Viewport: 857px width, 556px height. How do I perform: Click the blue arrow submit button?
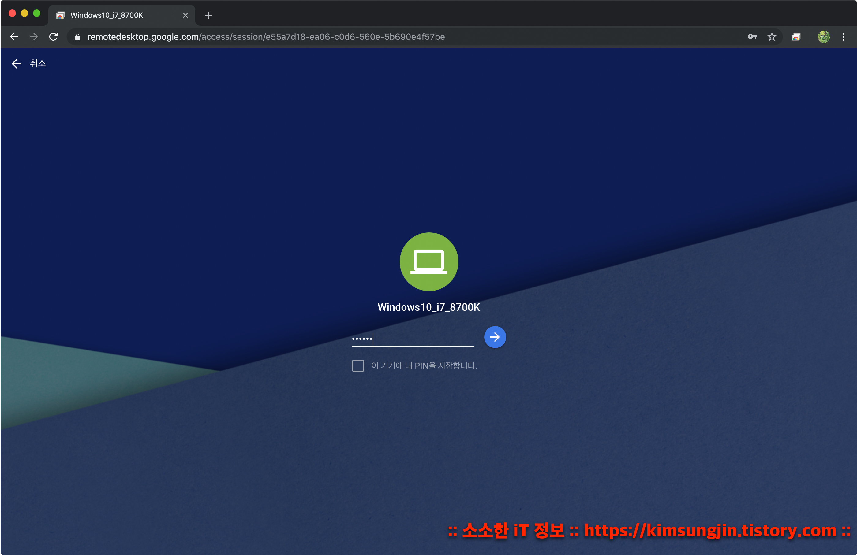point(495,337)
